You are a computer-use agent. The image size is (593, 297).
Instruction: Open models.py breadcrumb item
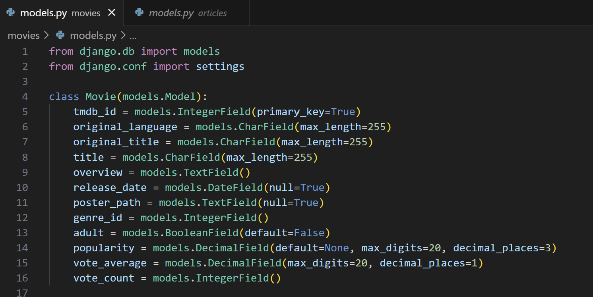click(x=93, y=36)
